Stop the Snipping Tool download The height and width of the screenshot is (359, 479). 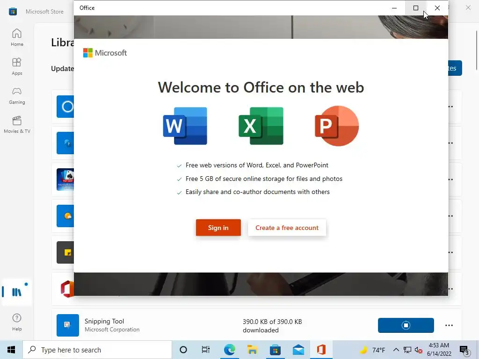[x=406, y=325]
